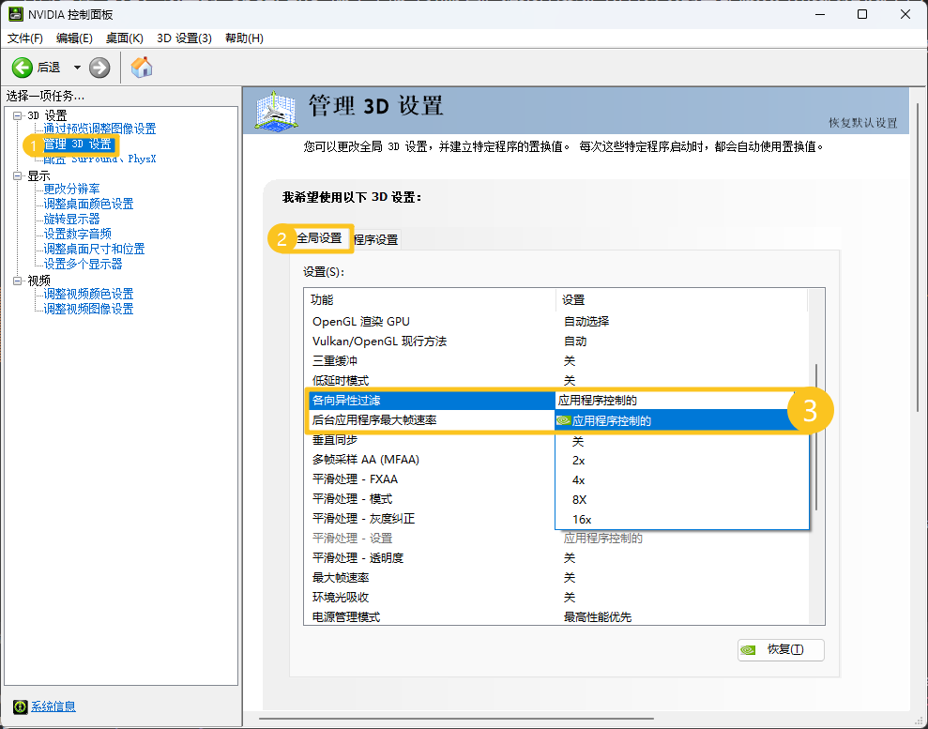The width and height of the screenshot is (928, 729).
Task: Open the 桌面(K) menu
Action: click(124, 38)
